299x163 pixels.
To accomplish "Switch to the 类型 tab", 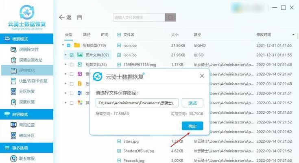I will pyautogui.click(x=68, y=35).
